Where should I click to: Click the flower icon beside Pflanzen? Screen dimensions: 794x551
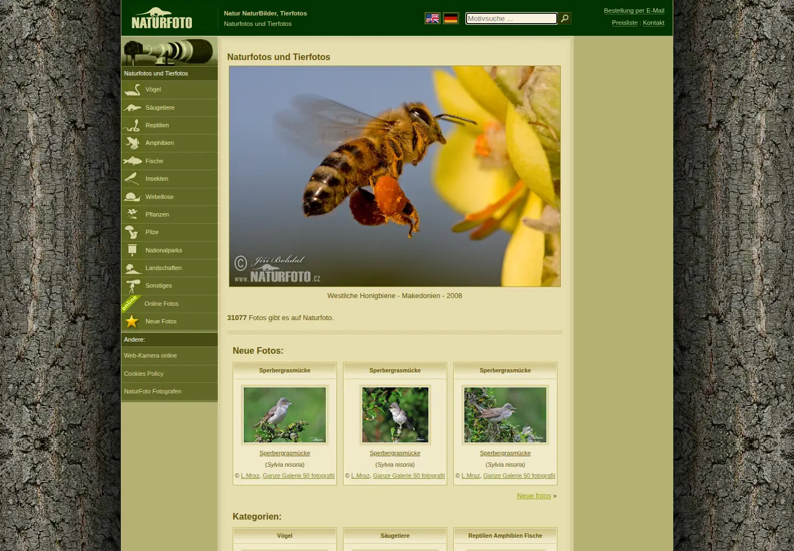click(132, 214)
